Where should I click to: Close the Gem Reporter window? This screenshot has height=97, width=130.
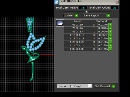point(117,2)
